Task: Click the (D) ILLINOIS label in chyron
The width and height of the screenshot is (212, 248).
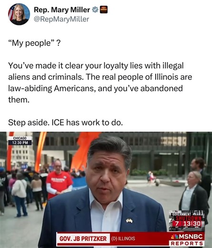Action: click(123, 238)
